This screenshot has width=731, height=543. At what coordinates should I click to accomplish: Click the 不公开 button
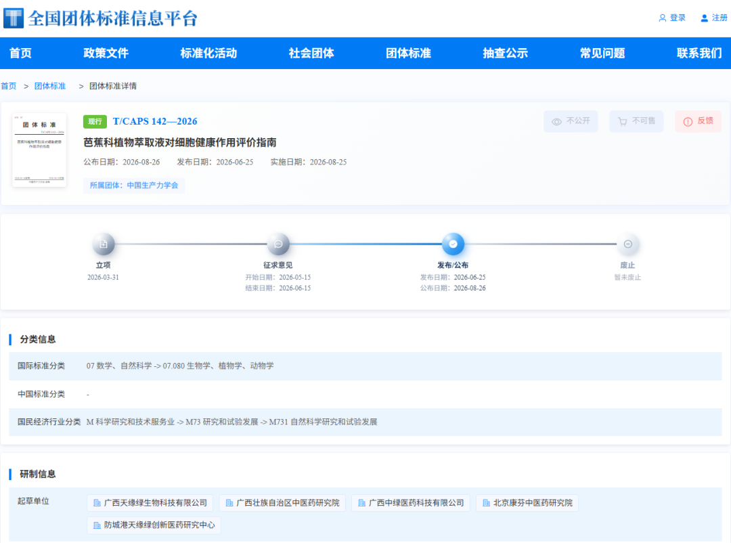click(x=571, y=121)
